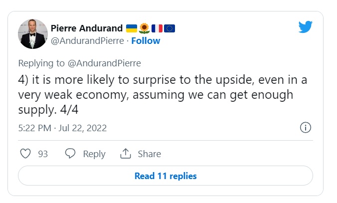Click the Ukraine flag emoji

(132, 28)
